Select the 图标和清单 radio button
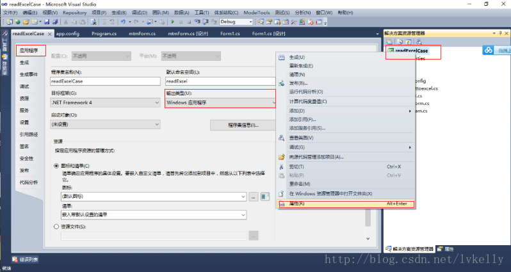This screenshot has height=272, width=511. [56, 166]
